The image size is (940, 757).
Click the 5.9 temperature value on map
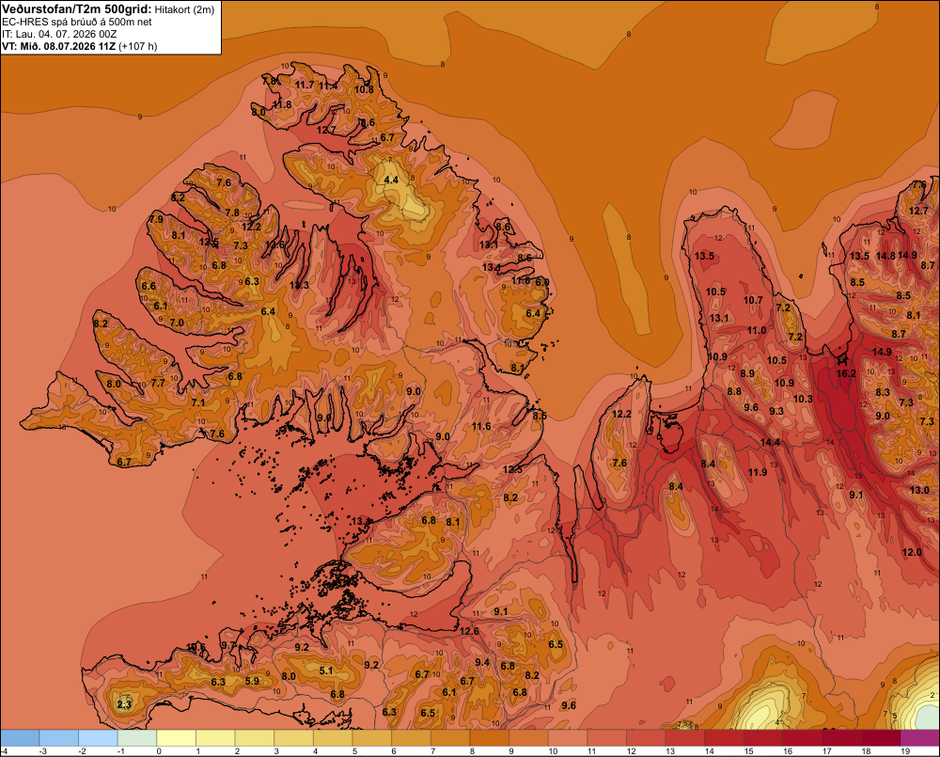tap(252, 681)
